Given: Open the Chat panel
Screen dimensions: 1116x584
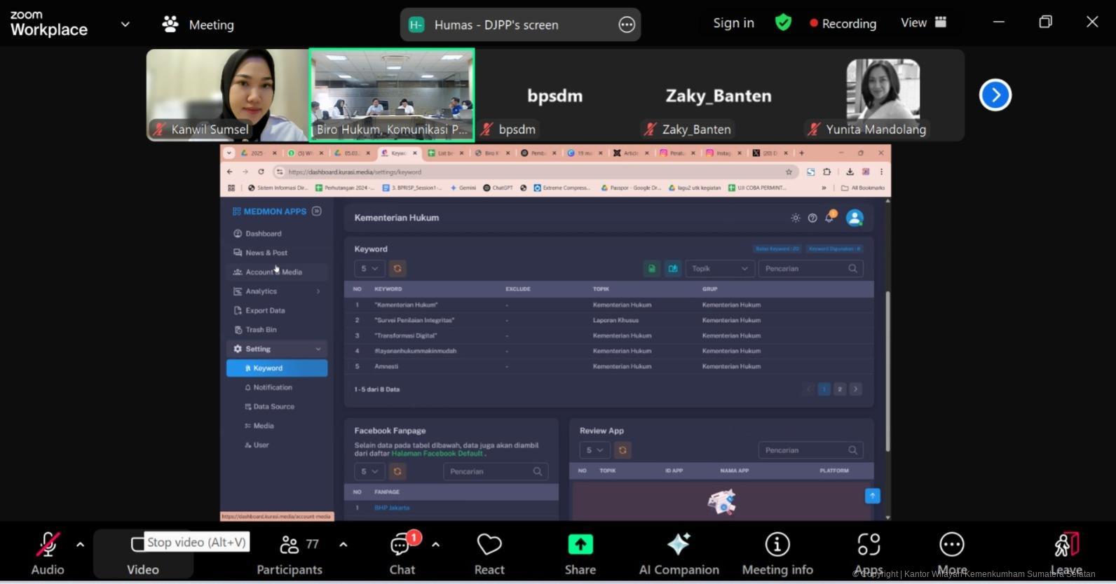Looking at the screenshot, I should [x=402, y=554].
